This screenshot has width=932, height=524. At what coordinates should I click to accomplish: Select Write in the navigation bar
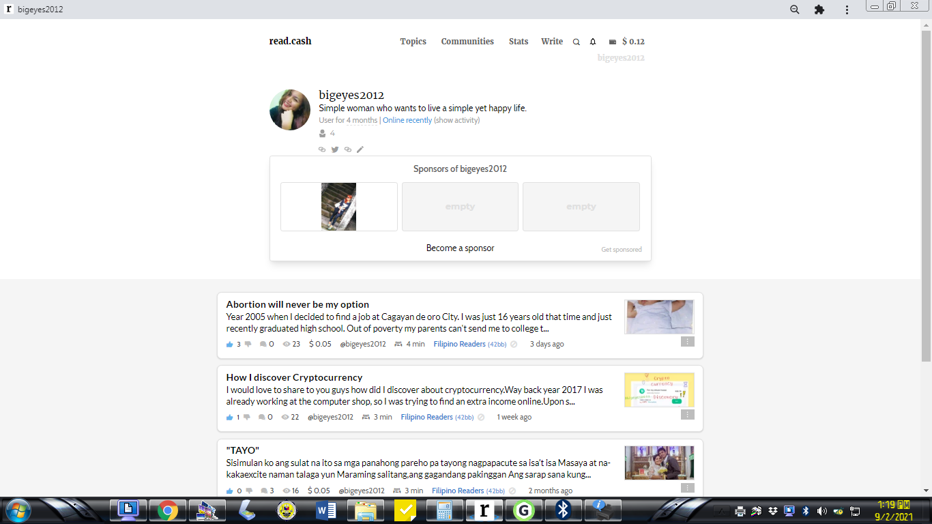click(x=552, y=42)
